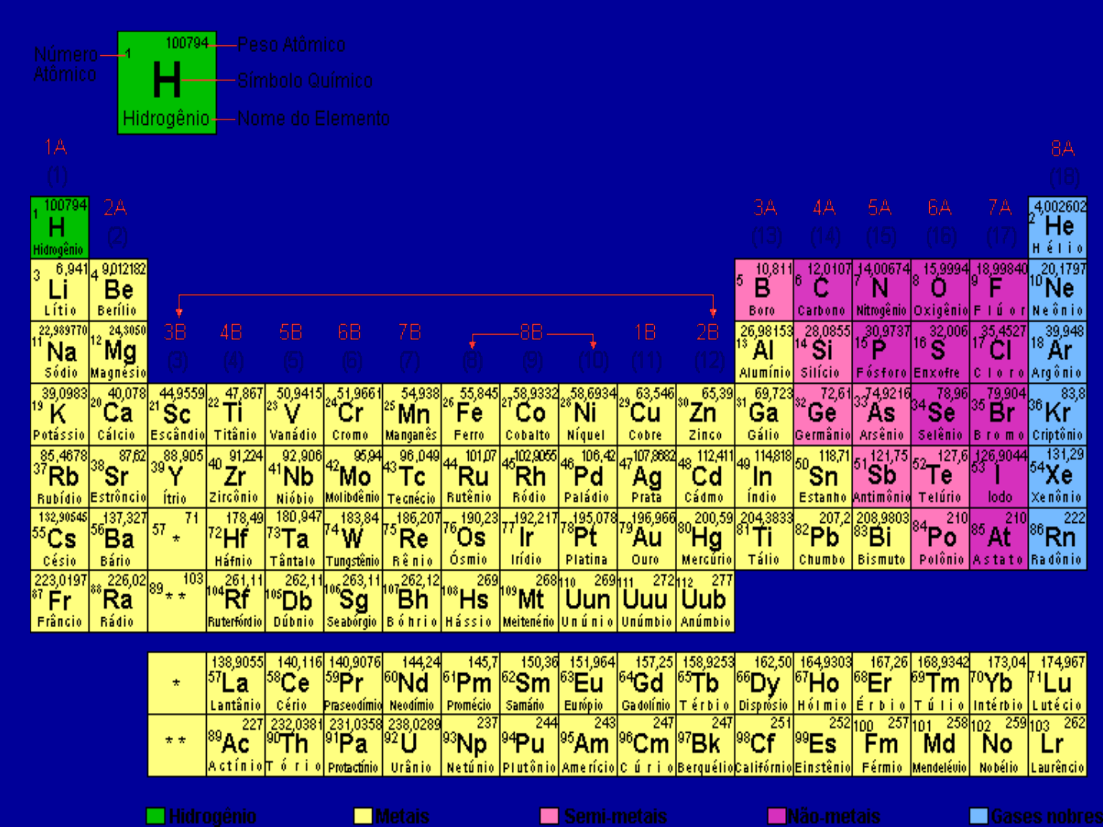Click the Potássio (K) element cell
Viewport: 1103px width, 827px height.
[x=60, y=414]
